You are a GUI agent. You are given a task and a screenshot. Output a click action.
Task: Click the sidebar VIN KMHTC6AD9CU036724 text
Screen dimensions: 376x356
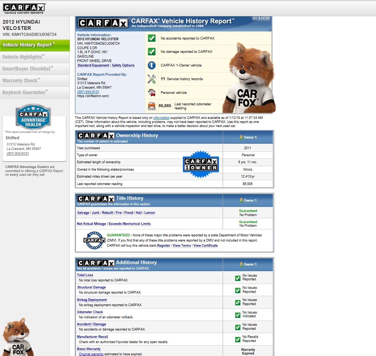pyautogui.click(x=29, y=34)
